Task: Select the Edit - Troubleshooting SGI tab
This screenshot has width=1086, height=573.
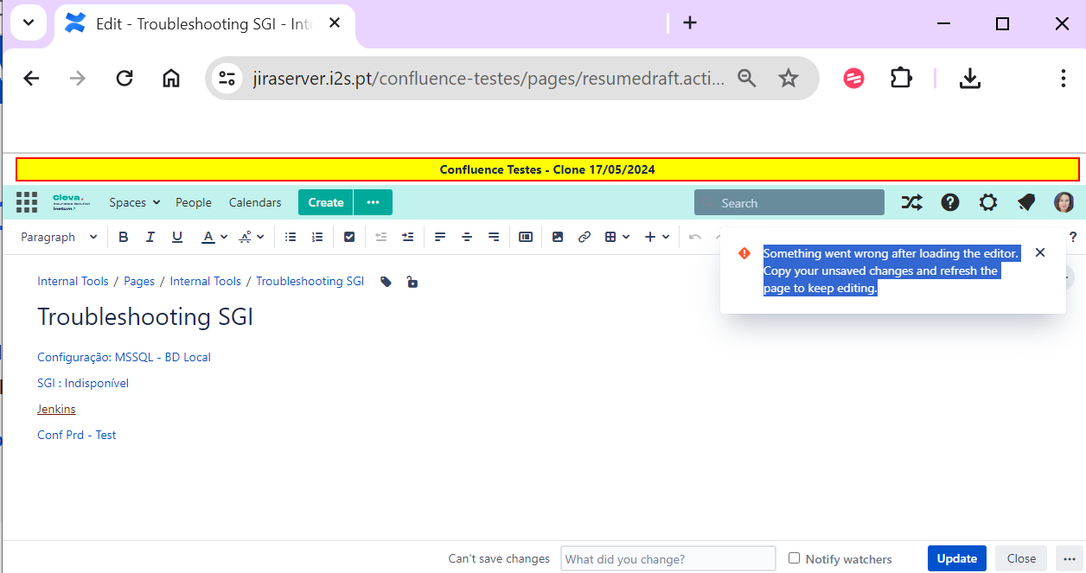Action: click(x=206, y=24)
